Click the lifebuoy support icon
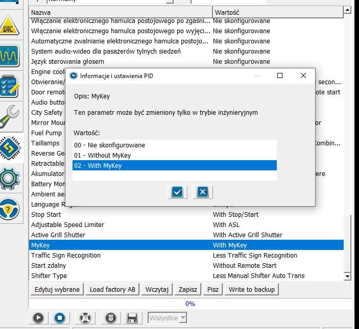Viewport: 359px width, 329px height. (85, 318)
